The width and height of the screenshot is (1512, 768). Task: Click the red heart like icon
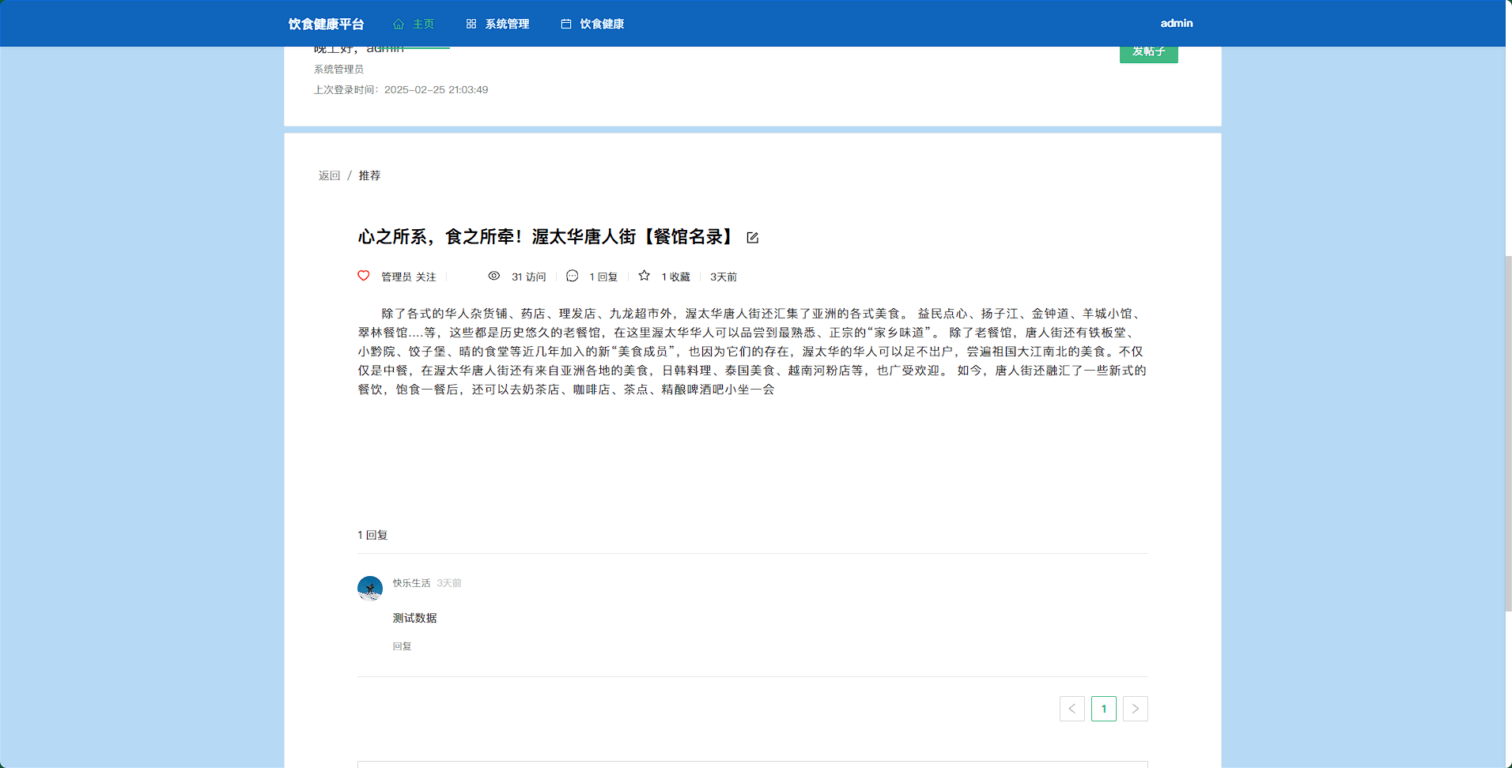coord(364,276)
